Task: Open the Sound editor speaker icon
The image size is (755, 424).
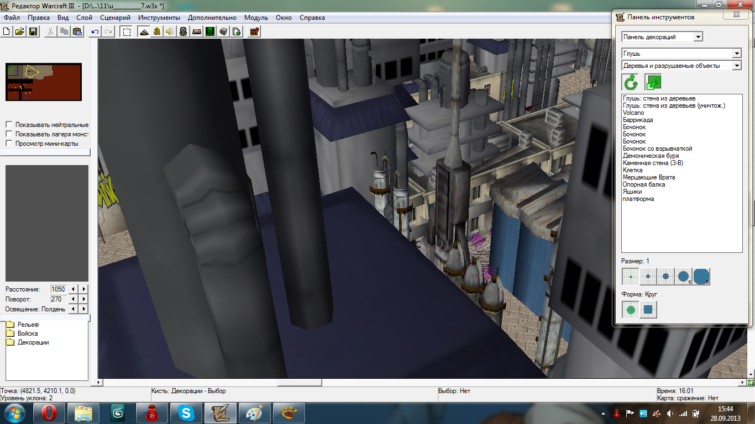Action: pyautogui.click(x=170, y=31)
